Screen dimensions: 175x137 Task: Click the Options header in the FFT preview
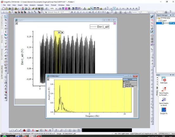pos(130,79)
